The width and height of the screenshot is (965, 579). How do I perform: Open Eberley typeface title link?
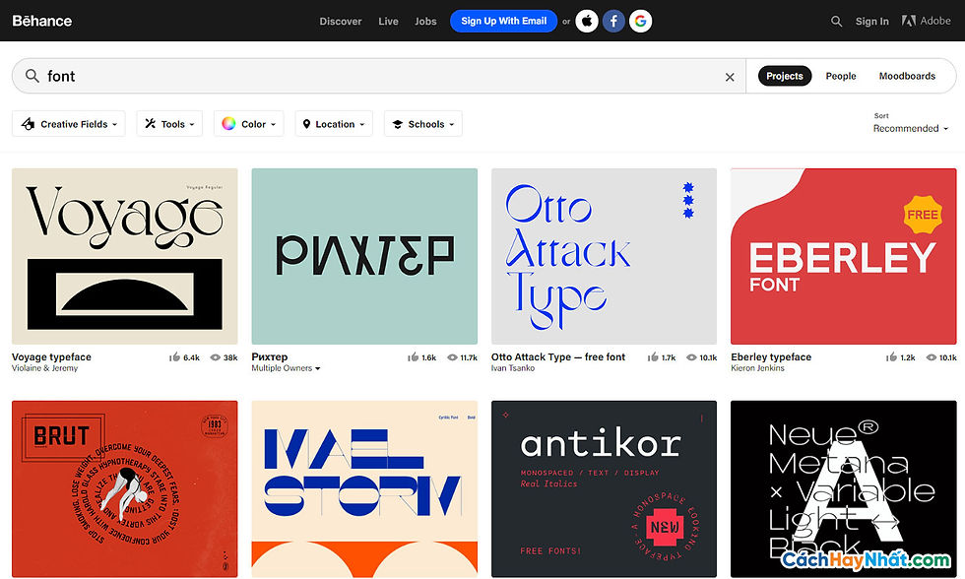[771, 356]
